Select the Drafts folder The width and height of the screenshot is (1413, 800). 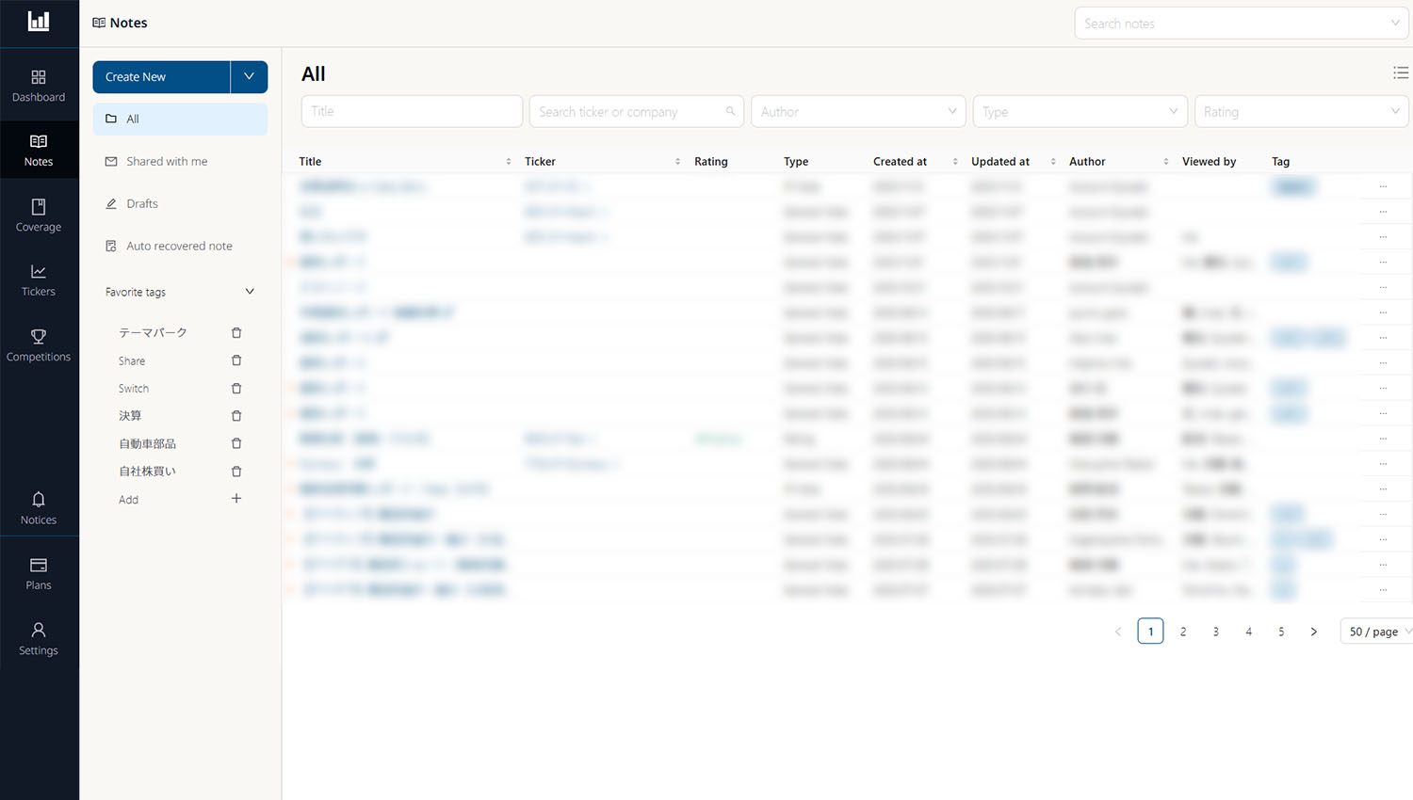coord(142,204)
